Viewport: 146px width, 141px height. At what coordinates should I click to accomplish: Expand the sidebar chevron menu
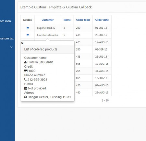pos(11,47)
